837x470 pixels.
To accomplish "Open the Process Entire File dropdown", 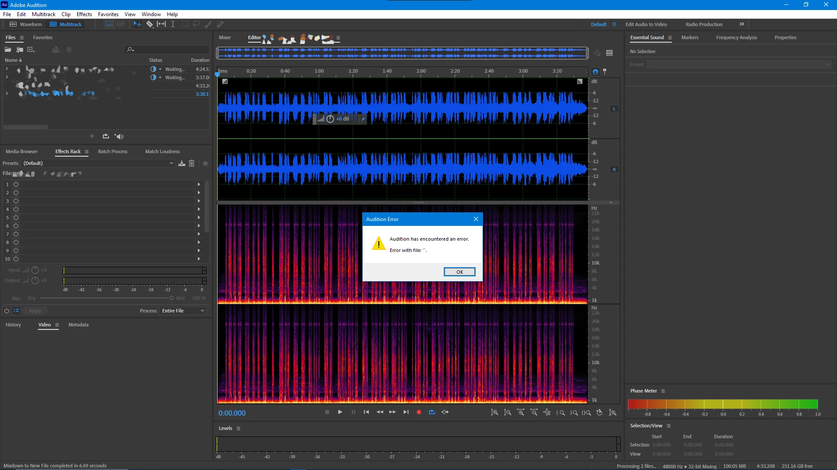I will point(183,311).
